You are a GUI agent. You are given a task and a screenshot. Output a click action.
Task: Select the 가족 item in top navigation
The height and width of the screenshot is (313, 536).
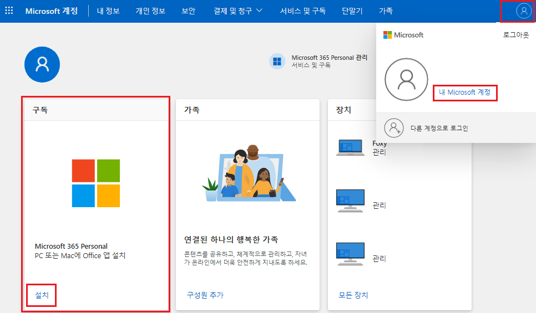(386, 11)
